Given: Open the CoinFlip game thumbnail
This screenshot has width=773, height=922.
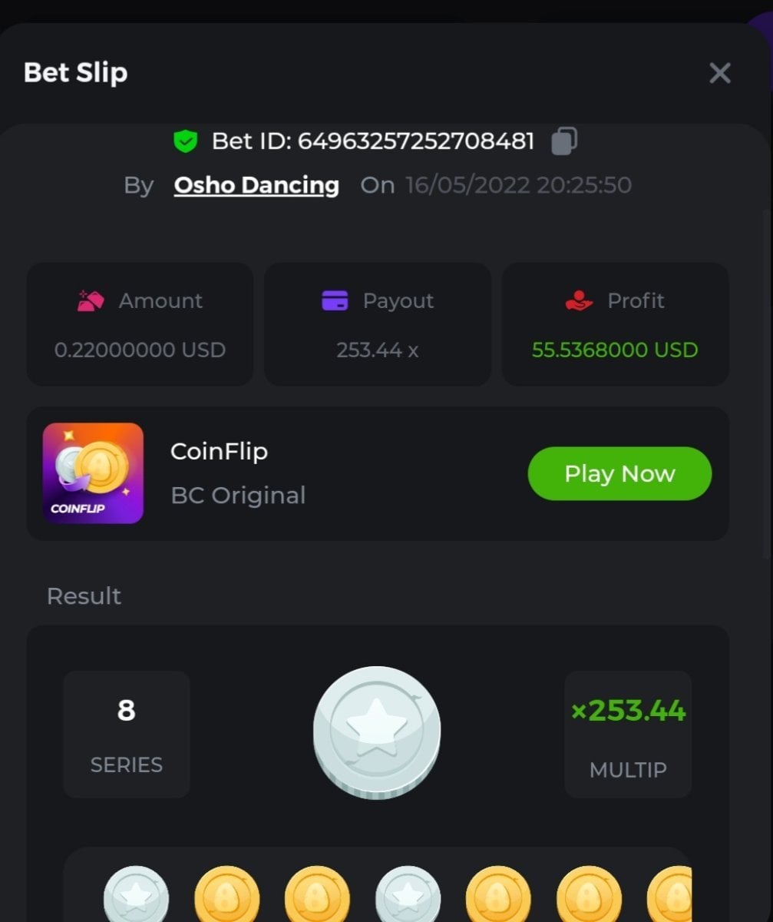Looking at the screenshot, I should (x=93, y=473).
